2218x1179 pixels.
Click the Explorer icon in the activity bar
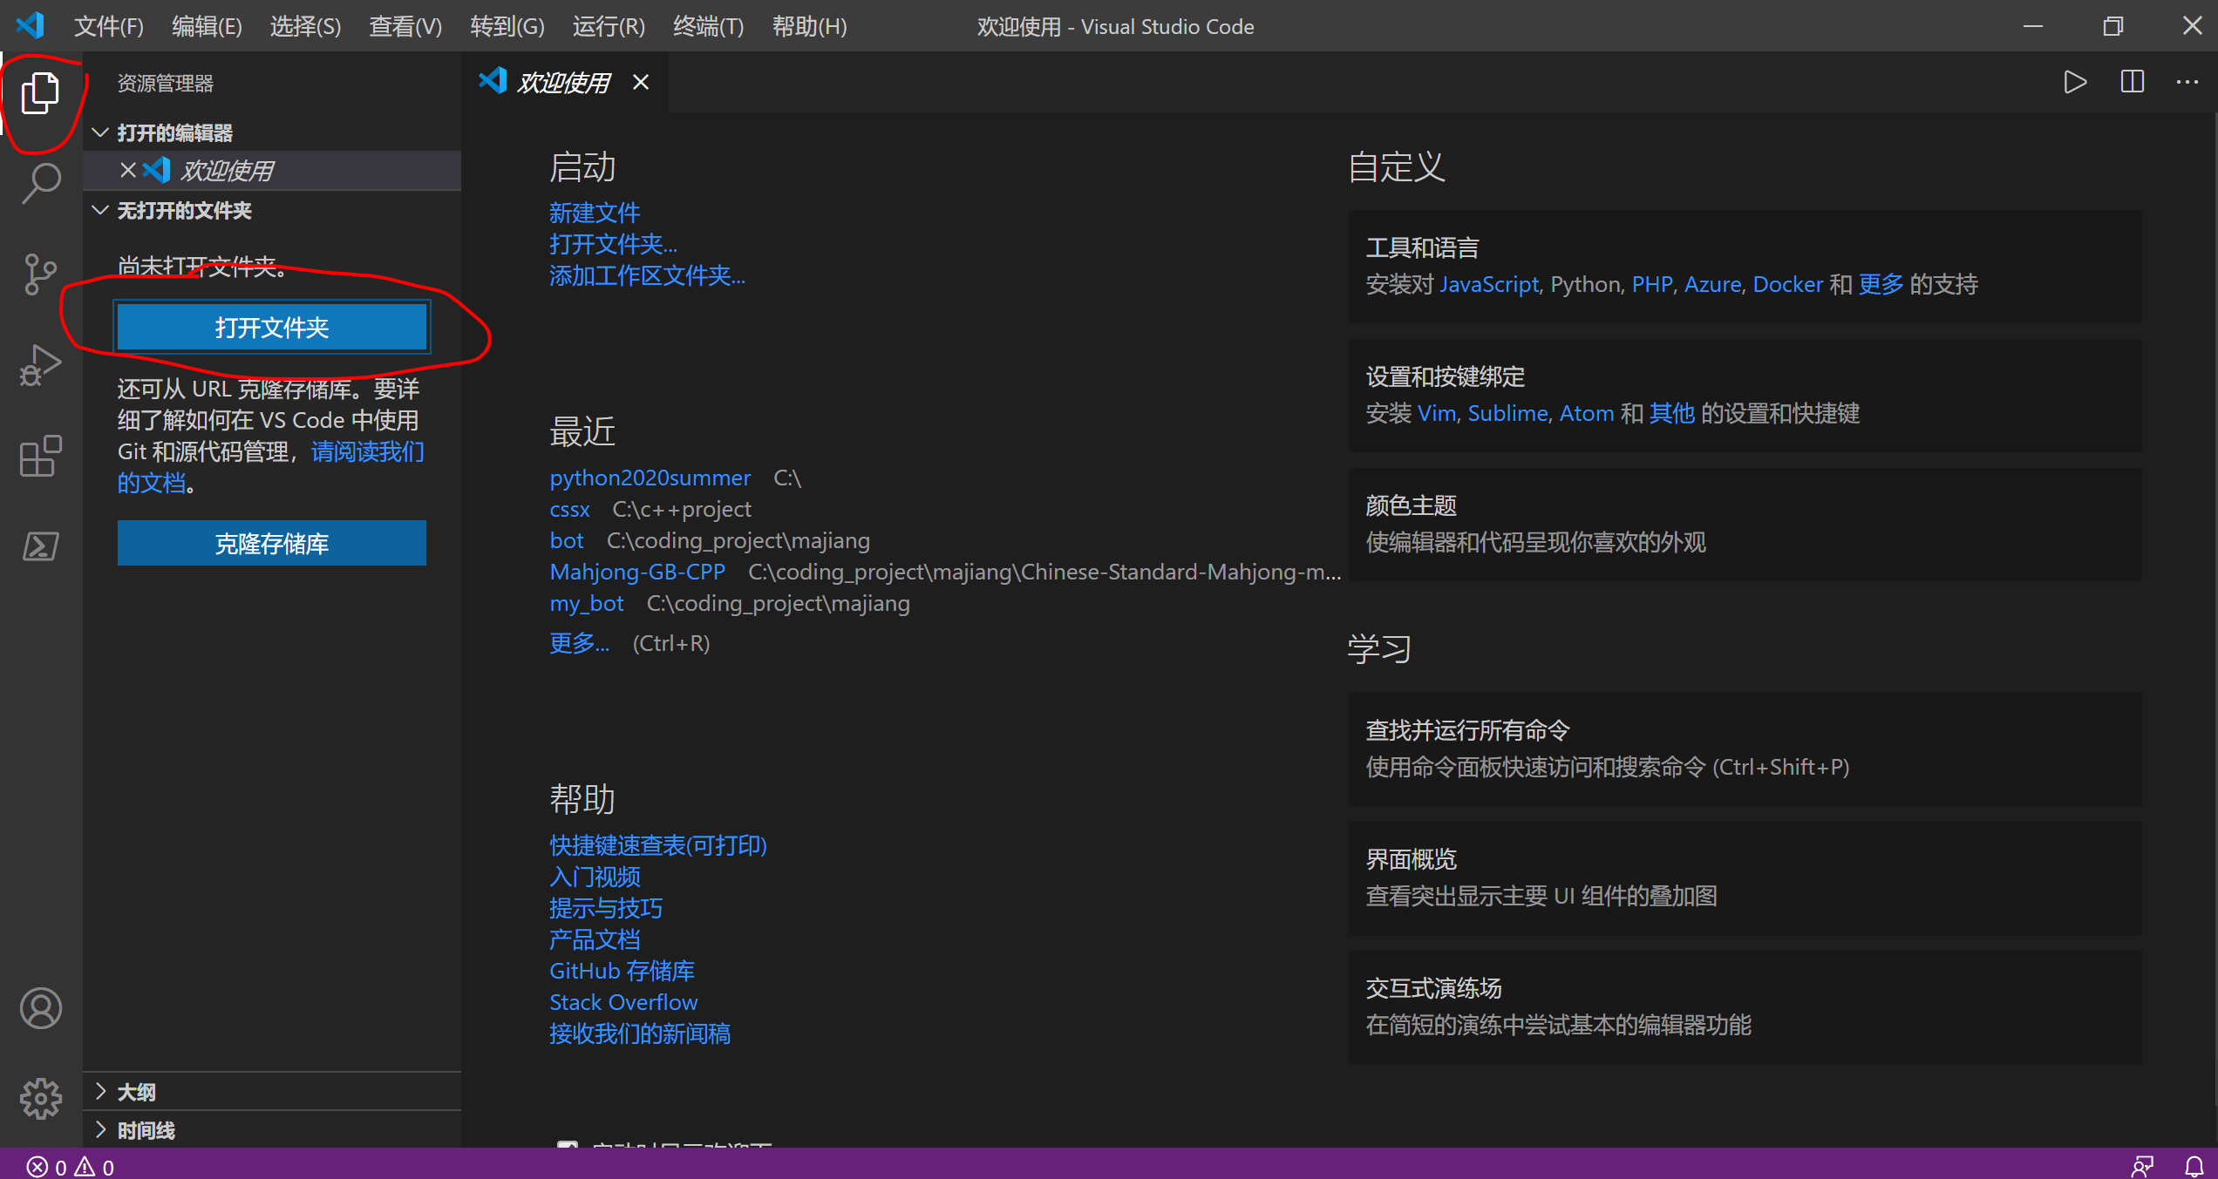coord(40,91)
